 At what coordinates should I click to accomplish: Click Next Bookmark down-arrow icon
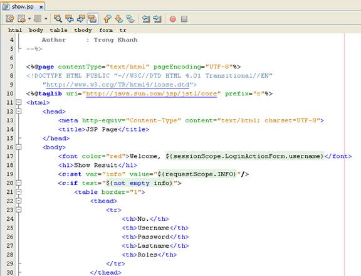point(119,19)
